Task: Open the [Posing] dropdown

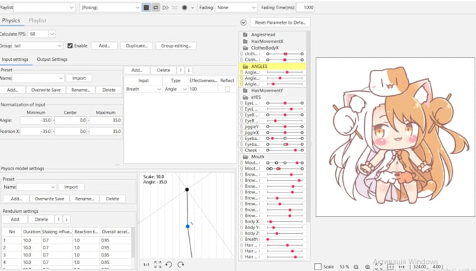Action: coord(110,8)
